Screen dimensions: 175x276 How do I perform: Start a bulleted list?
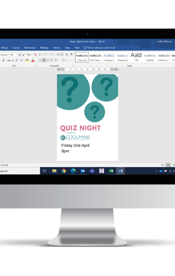pyautogui.click(x=40, y=55)
